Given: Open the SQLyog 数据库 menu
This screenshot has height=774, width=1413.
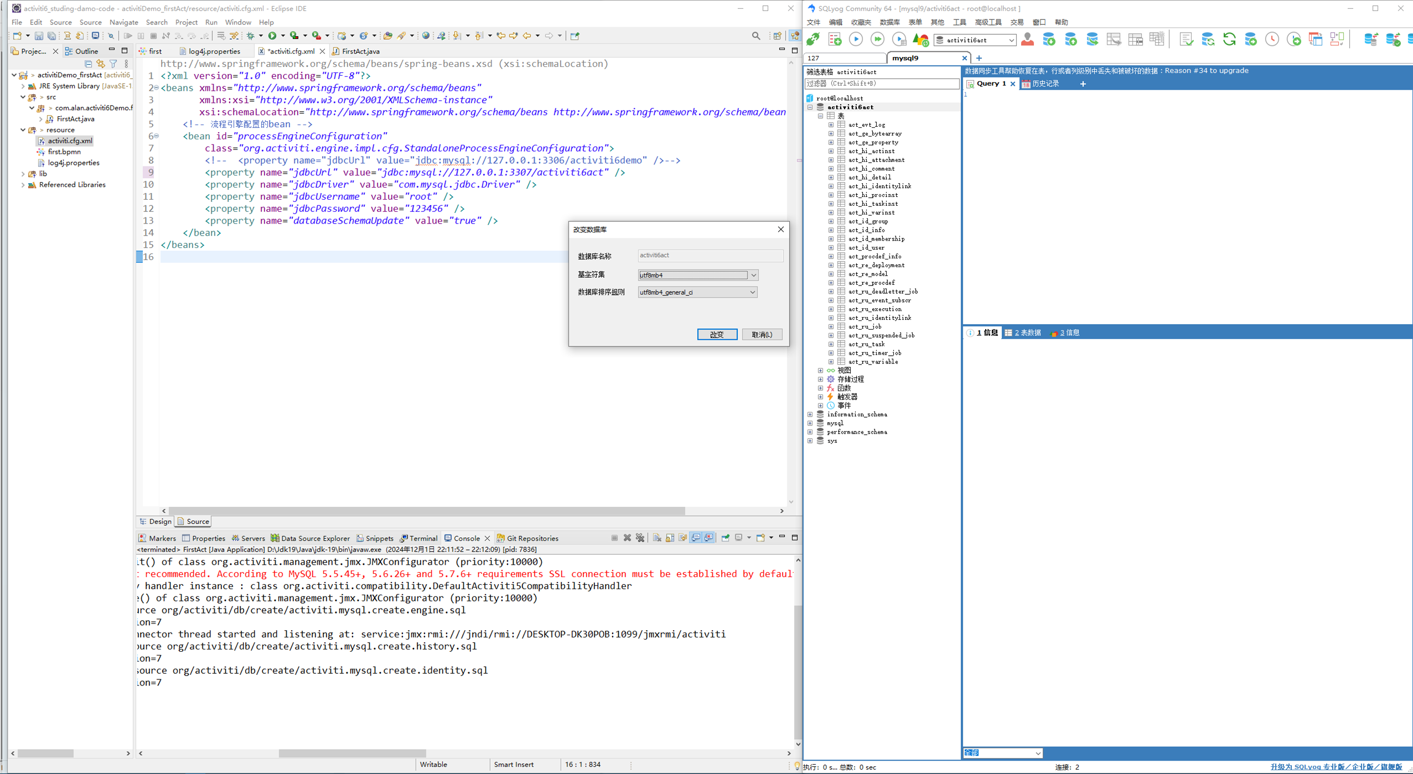Looking at the screenshot, I should (x=889, y=22).
